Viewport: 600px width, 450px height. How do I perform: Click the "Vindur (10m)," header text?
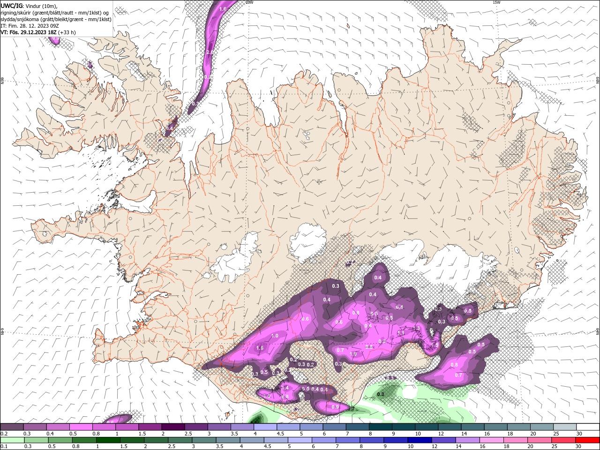[x=41, y=6]
